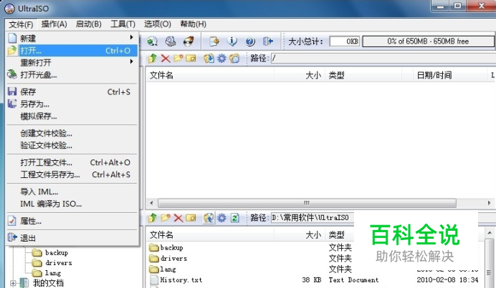Click the red X delete icon in local pane
Viewport: 496px width, 288px height.
tap(178, 218)
